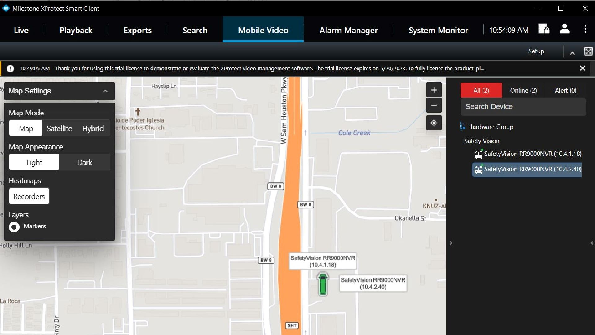Show All (2) devices filter
This screenshot has height=335, width=595.
coord(481,90)
